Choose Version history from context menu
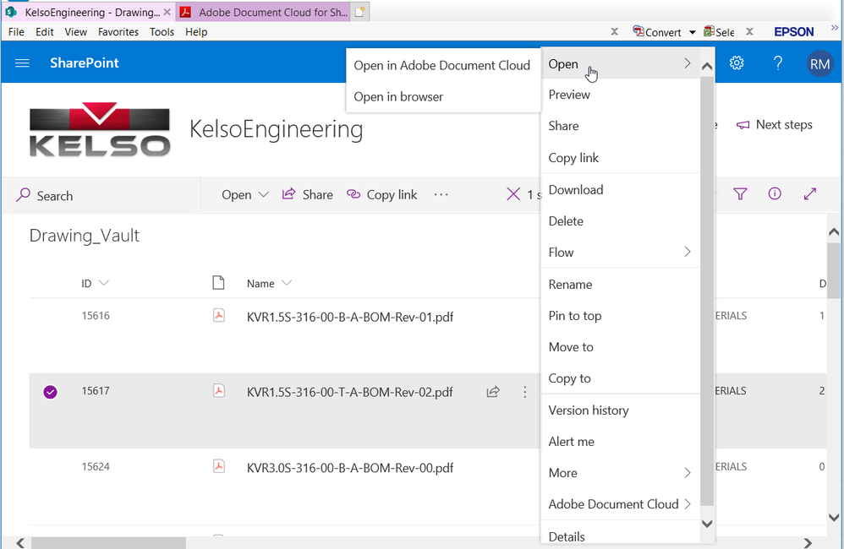Viewport: 844px width, 549px height. point(589,410)
